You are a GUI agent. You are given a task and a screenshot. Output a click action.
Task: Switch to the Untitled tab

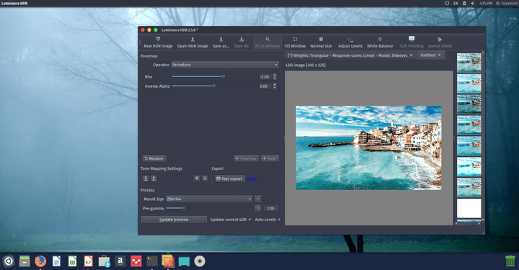pyautogui.click(x=427, y=55)
